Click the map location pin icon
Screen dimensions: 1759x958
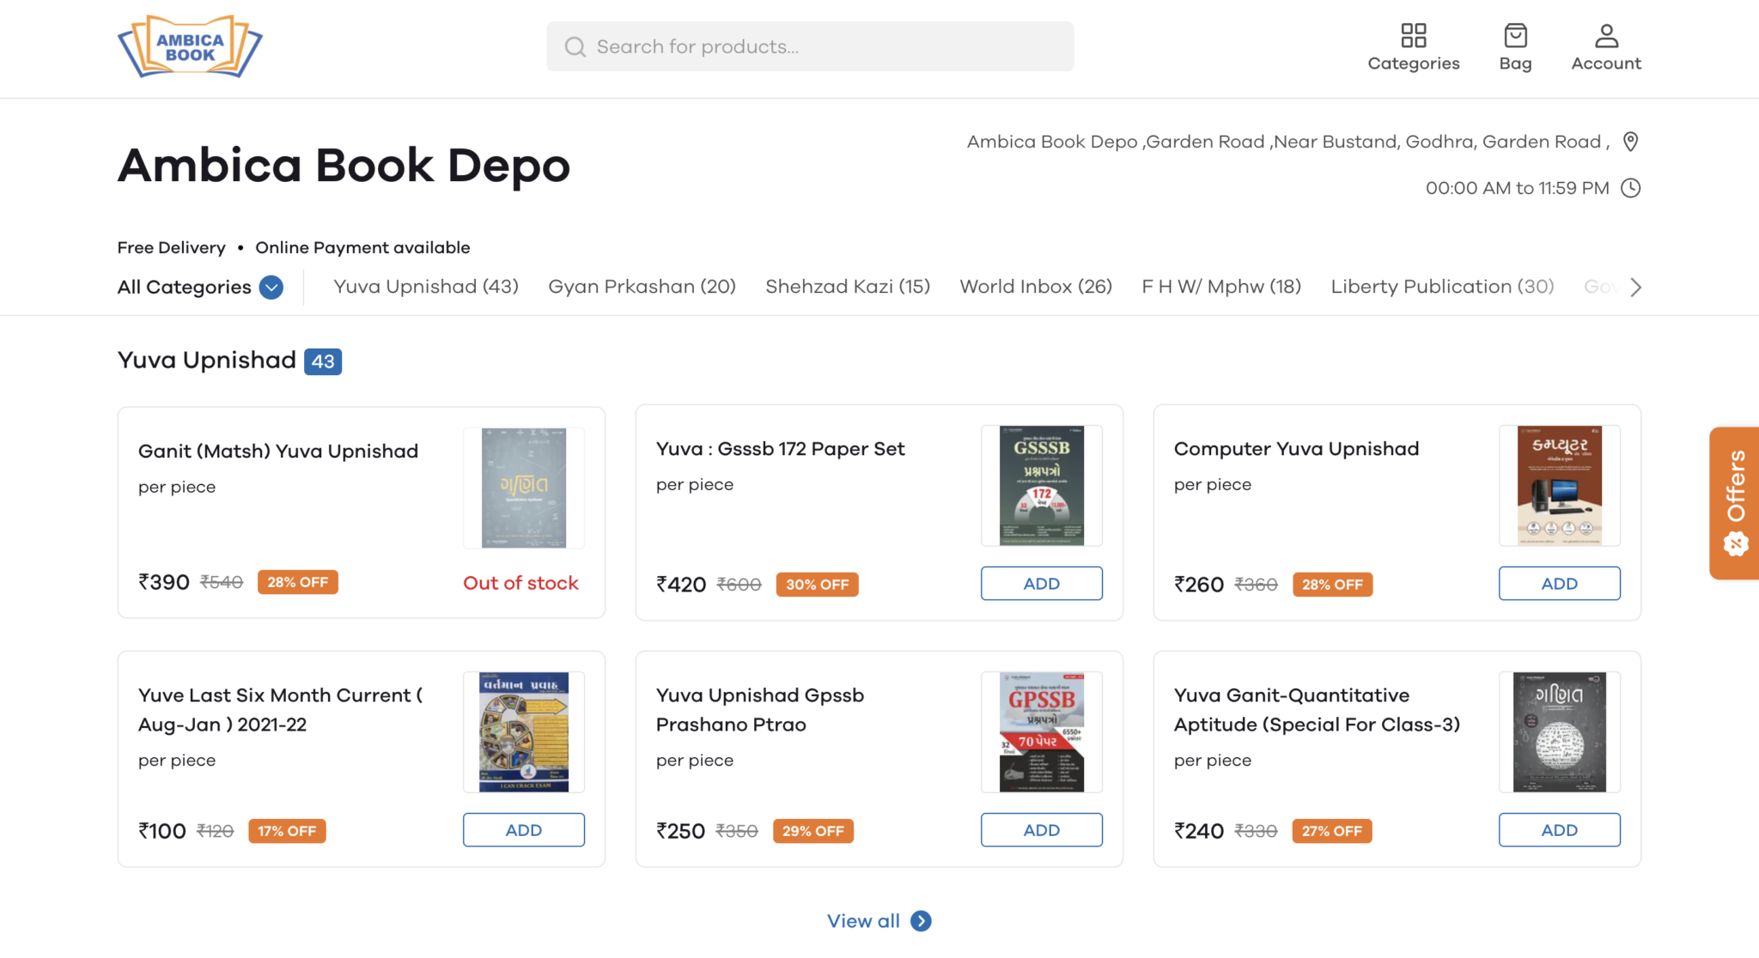[x=1630, y=142]
